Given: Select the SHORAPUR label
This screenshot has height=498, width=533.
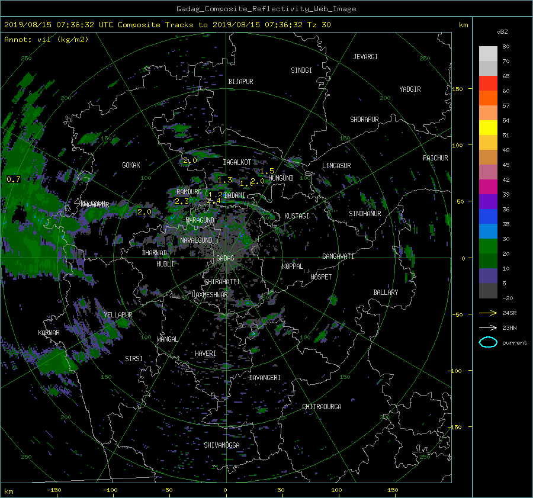Looking at the screenshot, I should (364, 120).
